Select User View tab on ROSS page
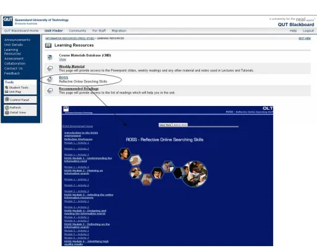 [165, 125]
